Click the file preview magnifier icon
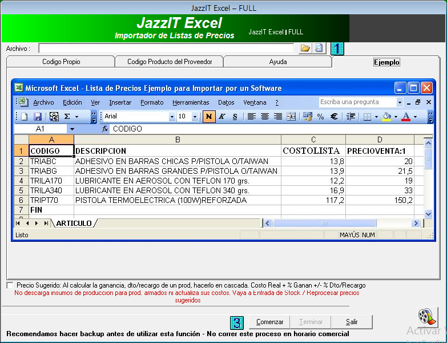Screen dimensions: 447x343 click(x=319, y=49)
